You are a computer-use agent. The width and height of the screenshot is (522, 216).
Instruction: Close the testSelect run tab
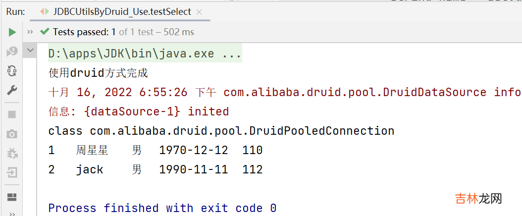pos(200,12)
